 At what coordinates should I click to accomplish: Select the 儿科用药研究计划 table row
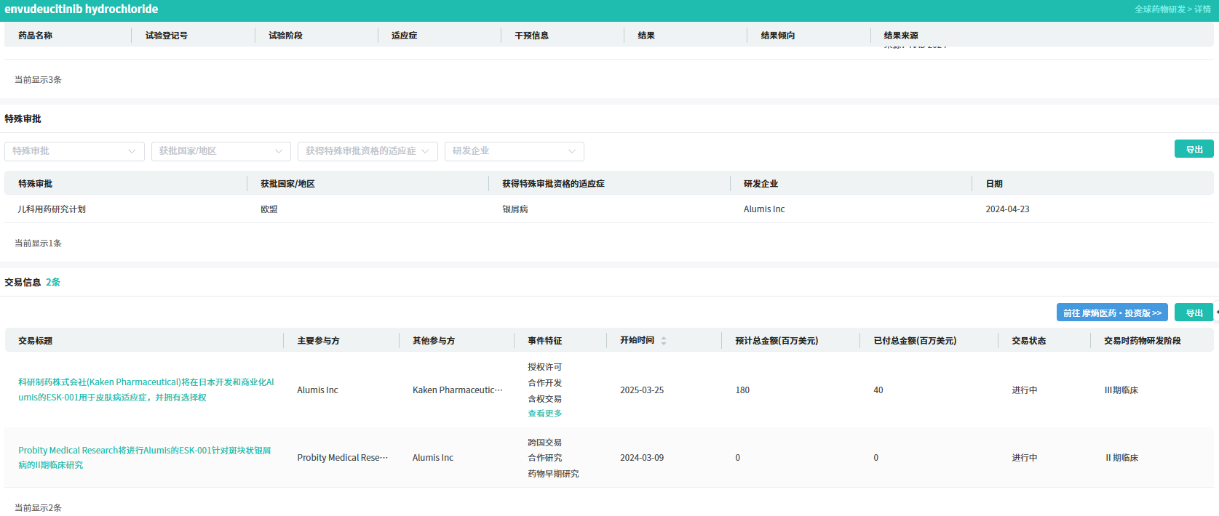pos(608,209)
